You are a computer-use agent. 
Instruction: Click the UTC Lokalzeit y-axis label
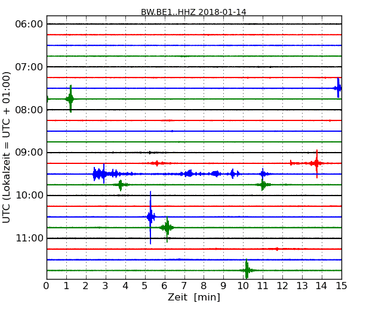[x=6, y=147]
